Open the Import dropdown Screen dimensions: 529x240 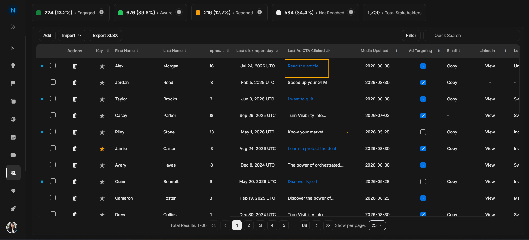[x=72, y=36]
